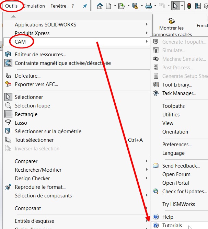This screenshot has width=208, height=229.
Task: Click the Montrer les composants cachés icon
Action: click(172, 21)
